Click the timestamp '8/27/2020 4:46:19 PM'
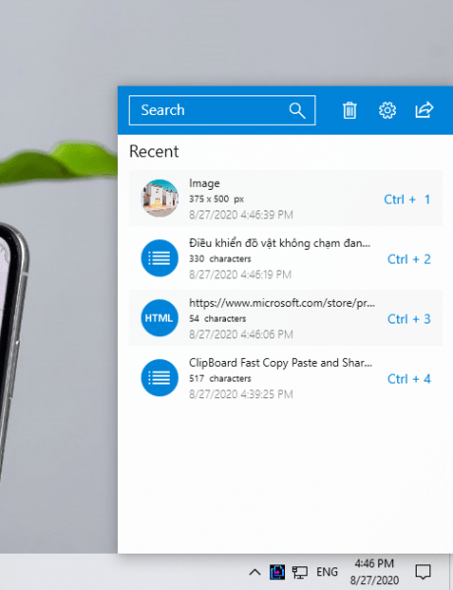 (x=240, y=274)
